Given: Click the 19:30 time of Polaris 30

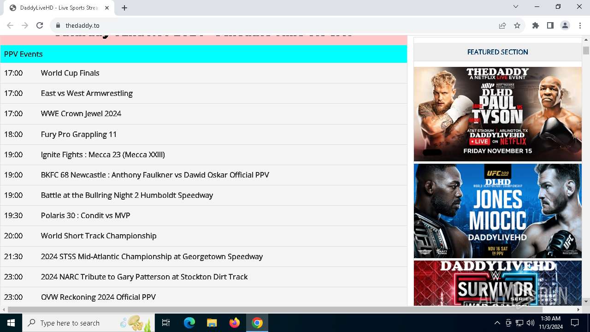Looking at the screenshot, I should coord(13,215).
